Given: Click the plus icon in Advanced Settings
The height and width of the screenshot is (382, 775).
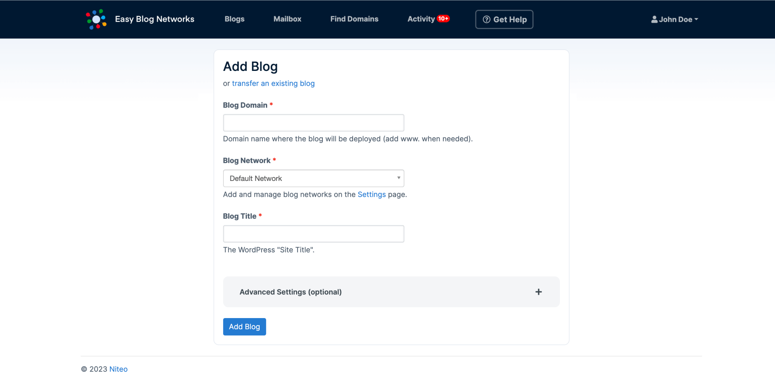Looking at the screenshot, I should (539, 292).
